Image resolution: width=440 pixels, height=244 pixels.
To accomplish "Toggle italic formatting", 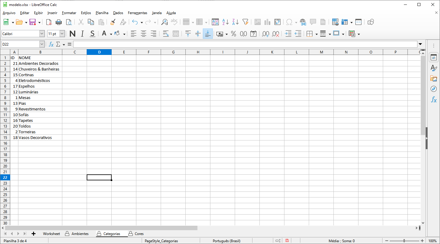I will click(82, 34).
